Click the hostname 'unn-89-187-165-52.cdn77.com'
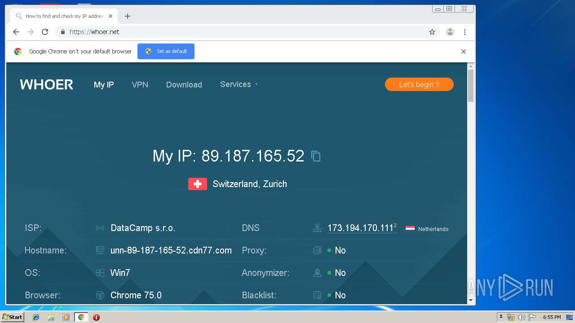Screen dimensions: 575x323 pos(171,250)
